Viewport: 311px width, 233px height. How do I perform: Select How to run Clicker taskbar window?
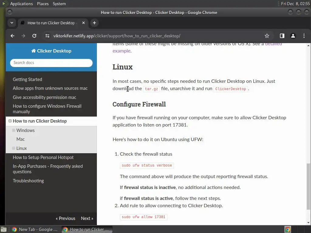[87, 229]
